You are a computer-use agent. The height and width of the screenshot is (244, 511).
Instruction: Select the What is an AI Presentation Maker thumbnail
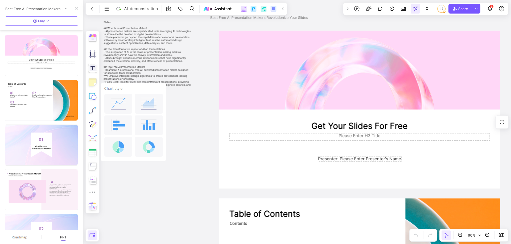(42, 190)
